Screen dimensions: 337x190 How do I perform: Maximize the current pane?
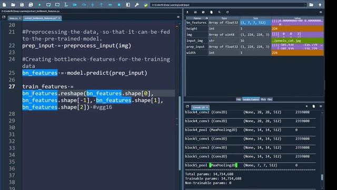[128, 5]
